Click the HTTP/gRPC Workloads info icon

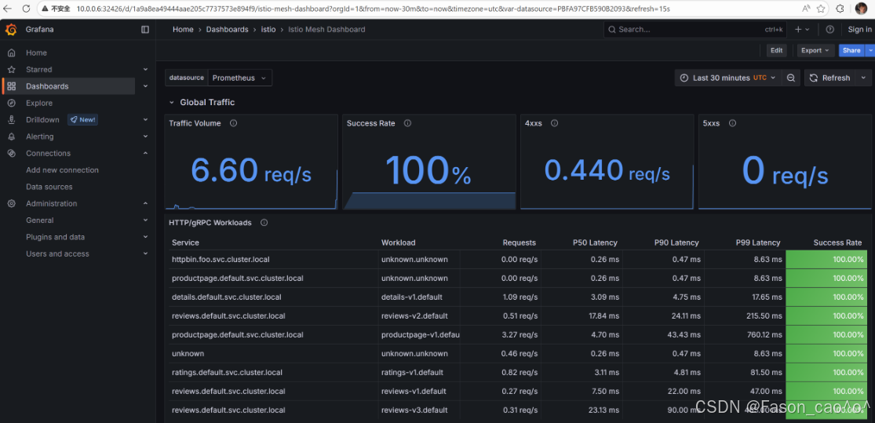pos(264,223)
